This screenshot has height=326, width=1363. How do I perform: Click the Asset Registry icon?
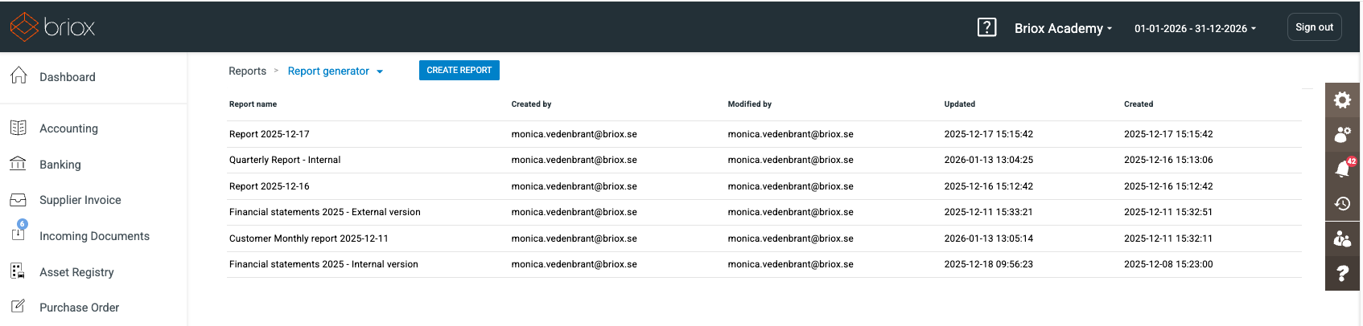(18, 271)
